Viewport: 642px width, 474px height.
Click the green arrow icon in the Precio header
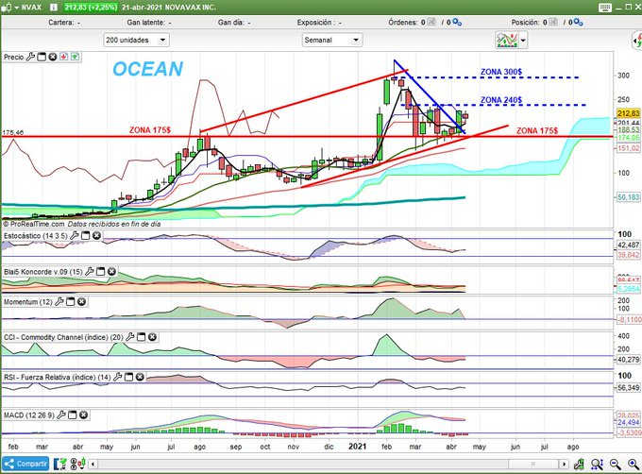tap(75, 57)
